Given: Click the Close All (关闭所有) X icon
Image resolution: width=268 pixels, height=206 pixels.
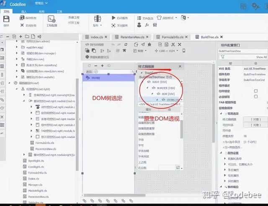Looking at the screenshot, I should (x=22, y=25).
